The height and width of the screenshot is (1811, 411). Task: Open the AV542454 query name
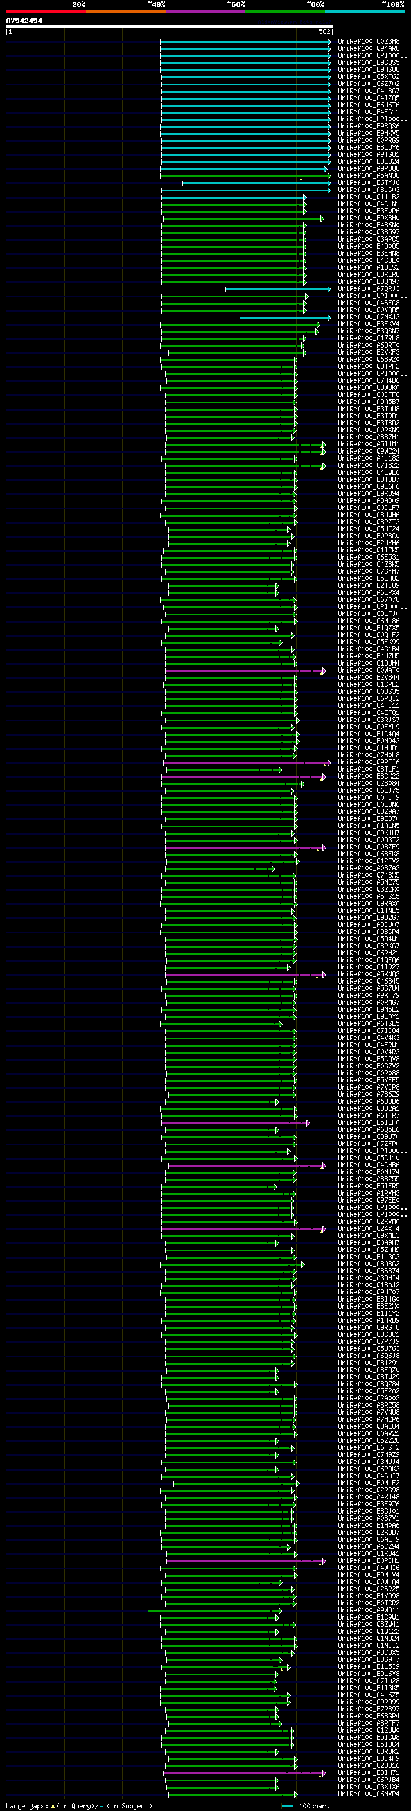[x=24, y=21]
